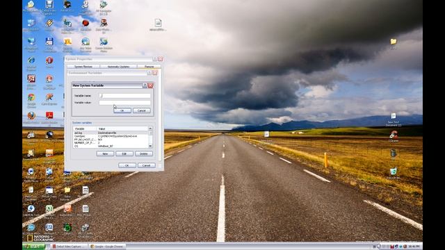
Task: Click Edit under System variables
Action: [124, 153]
